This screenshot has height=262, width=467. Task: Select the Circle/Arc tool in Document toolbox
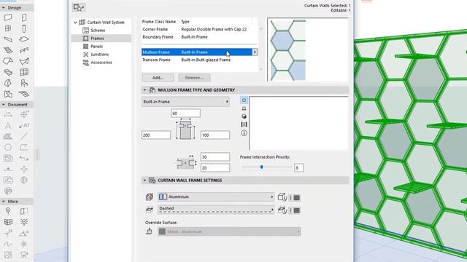[x=8, y=147]
